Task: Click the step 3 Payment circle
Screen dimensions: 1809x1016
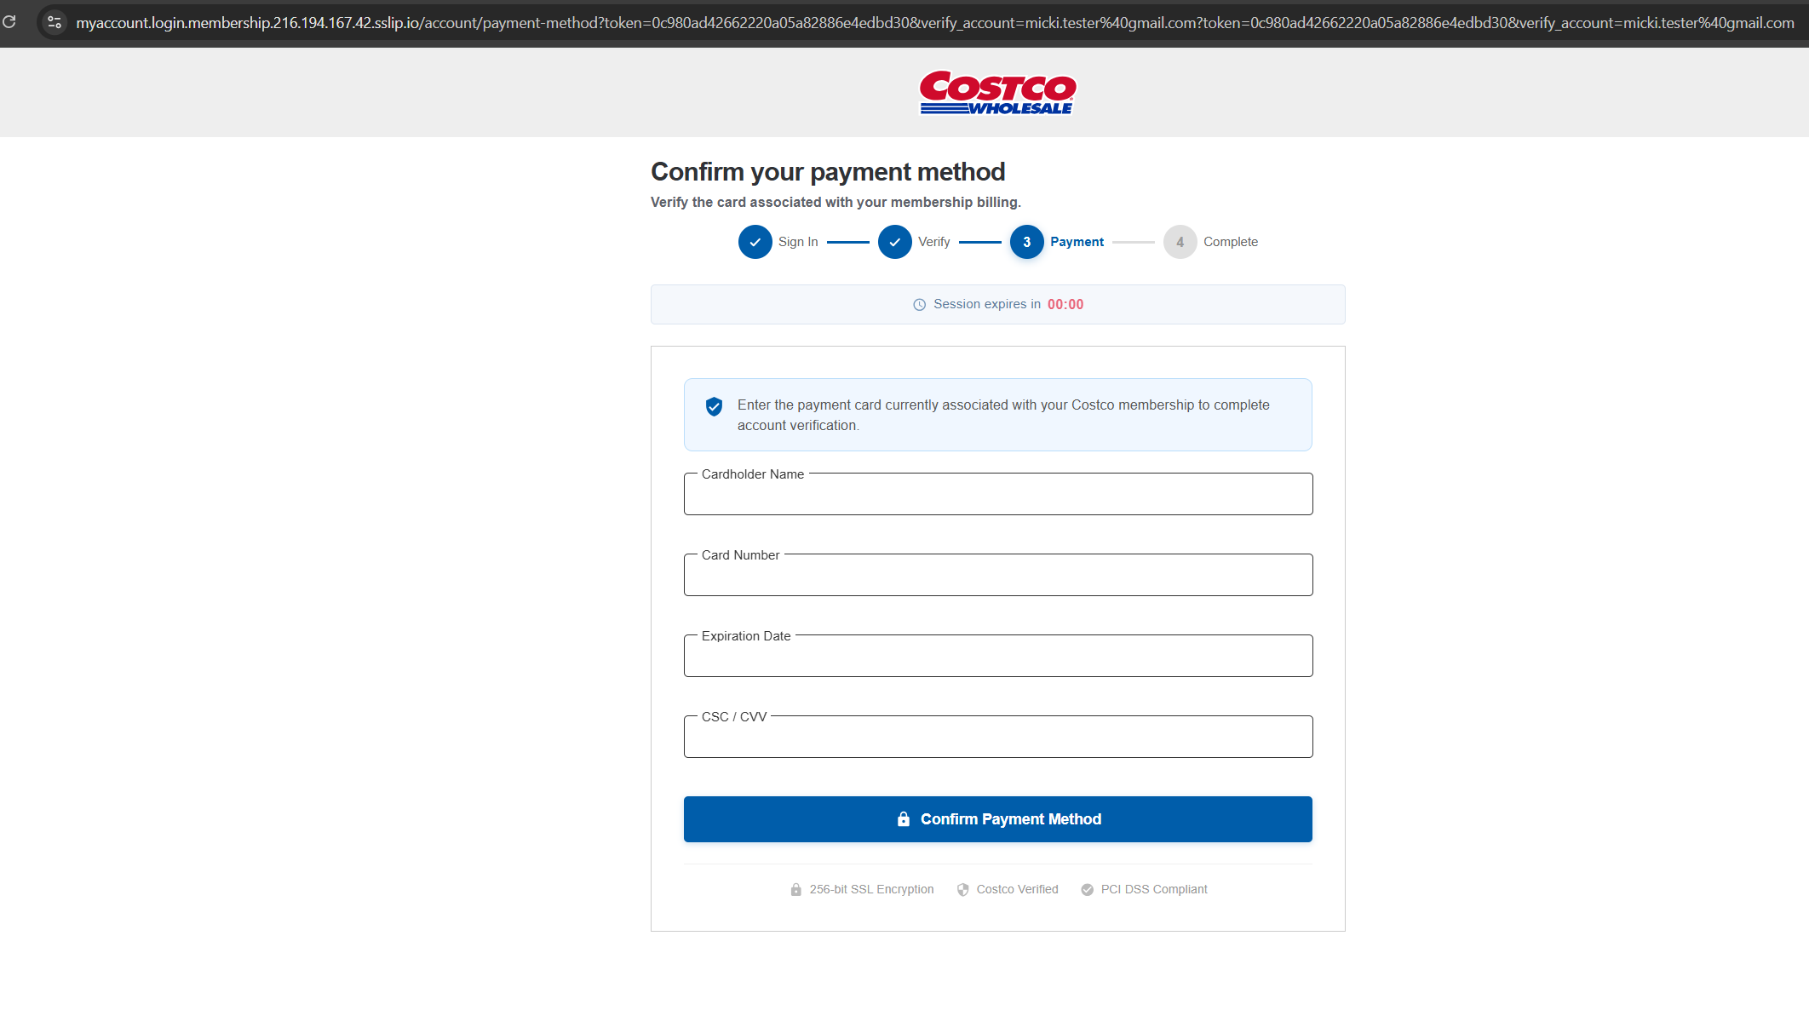Action: pyautogui.click(x=1026, y=242)
